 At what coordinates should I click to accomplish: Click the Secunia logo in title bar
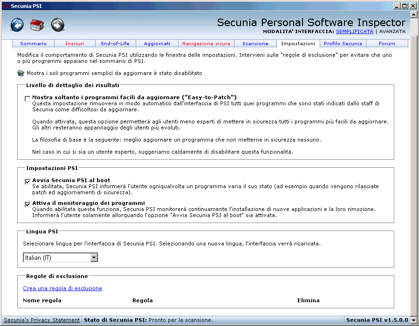pyautogui.click(x=6, y=6)
